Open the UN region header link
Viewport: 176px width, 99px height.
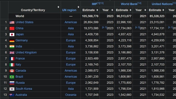[x=69, y=10]
